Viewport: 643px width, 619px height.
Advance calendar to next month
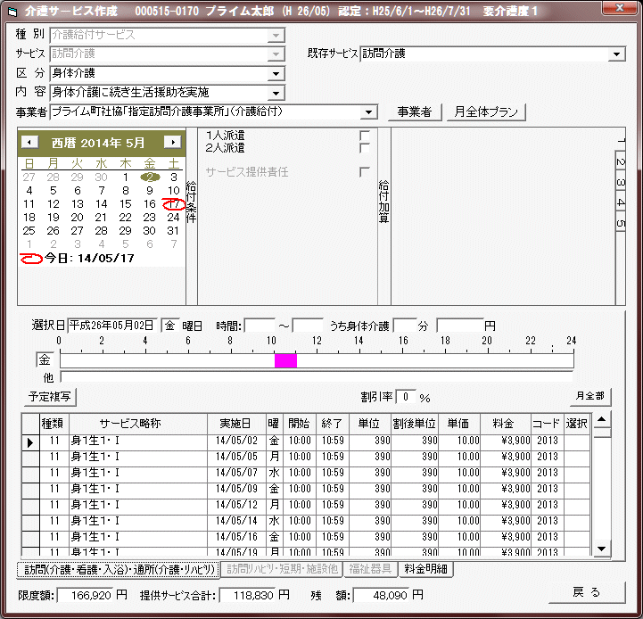171,143
